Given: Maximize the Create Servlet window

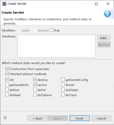Looking at the screenshot, I should [x=96, y=4].
